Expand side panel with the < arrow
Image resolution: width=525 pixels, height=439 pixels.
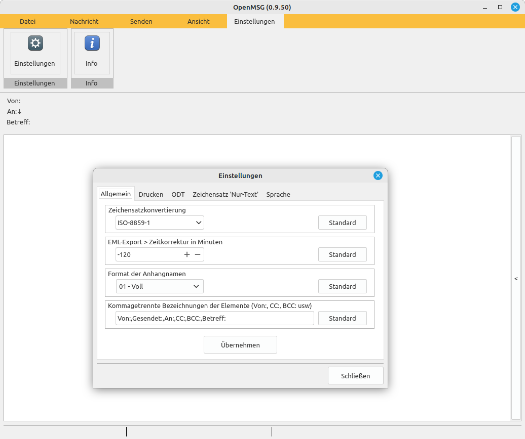point(516,279)
